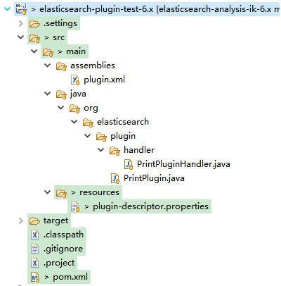The image size is (281, 286).
Task: Select the assemblies folder label
Action: click(x=93, y=66)
